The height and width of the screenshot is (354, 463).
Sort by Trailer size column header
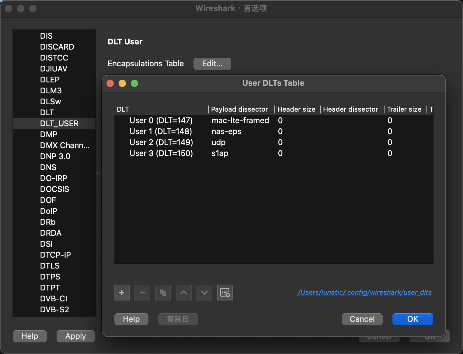[x=406, y=109]
